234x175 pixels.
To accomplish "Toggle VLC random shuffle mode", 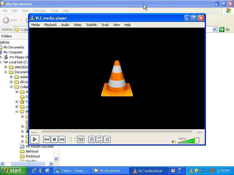I will pos(107,139).
